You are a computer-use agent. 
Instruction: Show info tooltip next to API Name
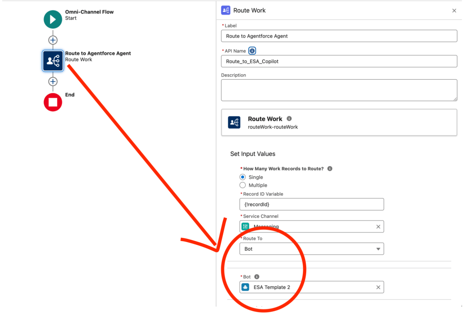[252, 51]
